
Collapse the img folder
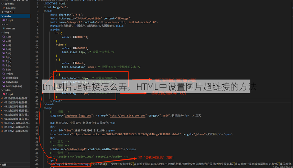pyautogui.click(x=2, y=33)
